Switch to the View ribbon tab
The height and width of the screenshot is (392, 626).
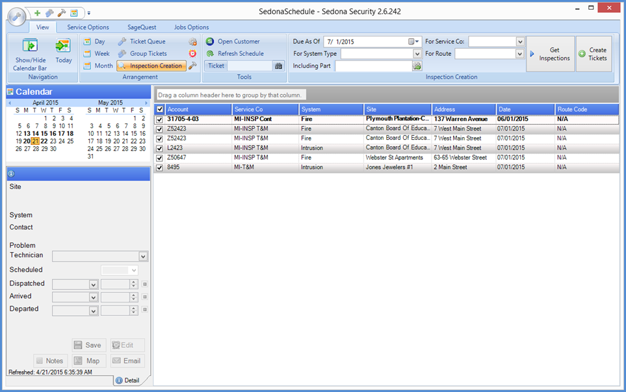coord(43,27)
